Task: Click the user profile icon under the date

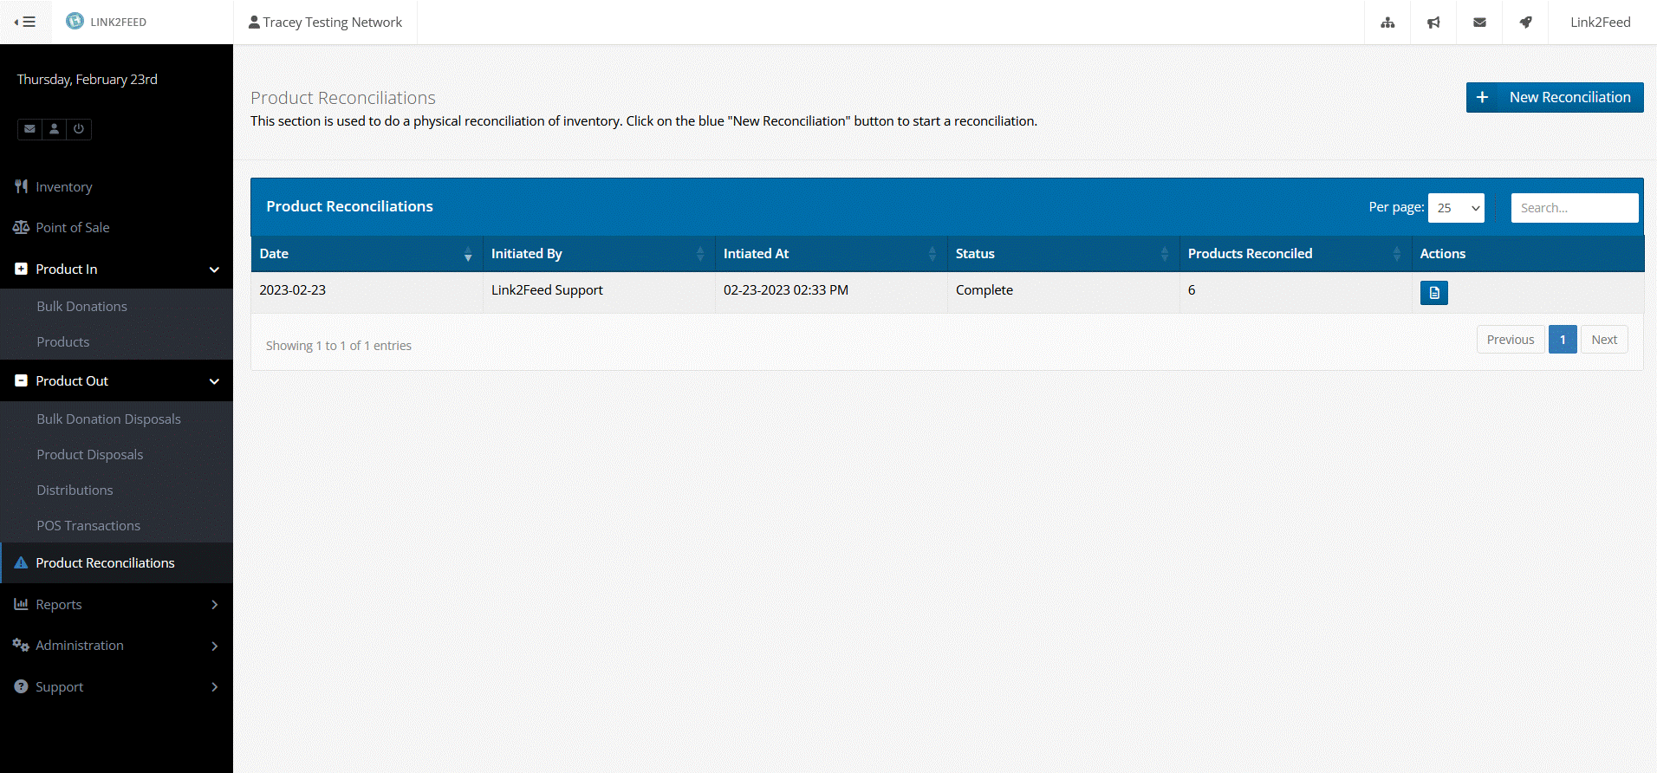Action: pyautogui.click(x=54, y=129)
